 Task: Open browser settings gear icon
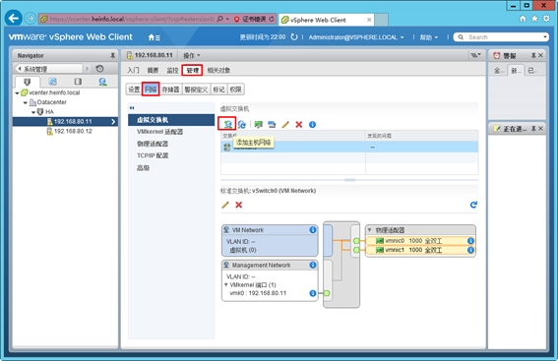click(x=546, y=19)
